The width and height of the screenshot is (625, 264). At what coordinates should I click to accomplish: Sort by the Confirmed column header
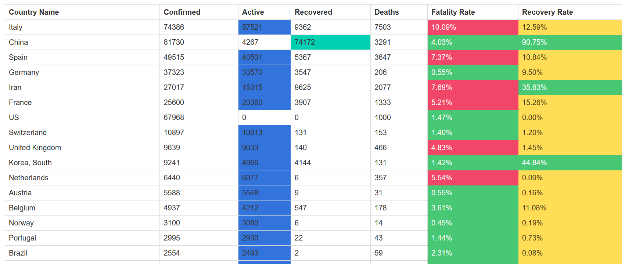click(182, 12)
